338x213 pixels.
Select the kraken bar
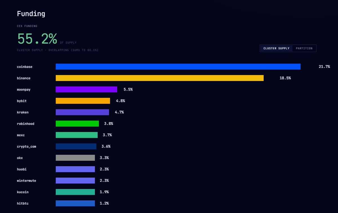pos(82,112)
